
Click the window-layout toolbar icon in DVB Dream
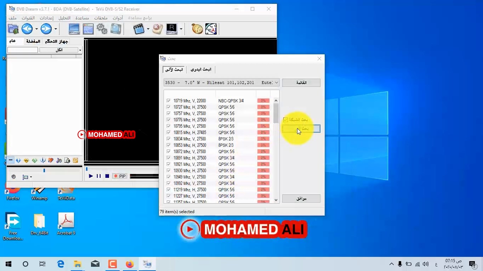[88, 29]
